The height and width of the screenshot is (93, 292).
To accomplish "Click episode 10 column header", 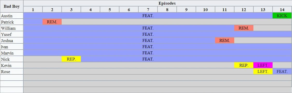I will pyautogui.click(x=205, y=9).
